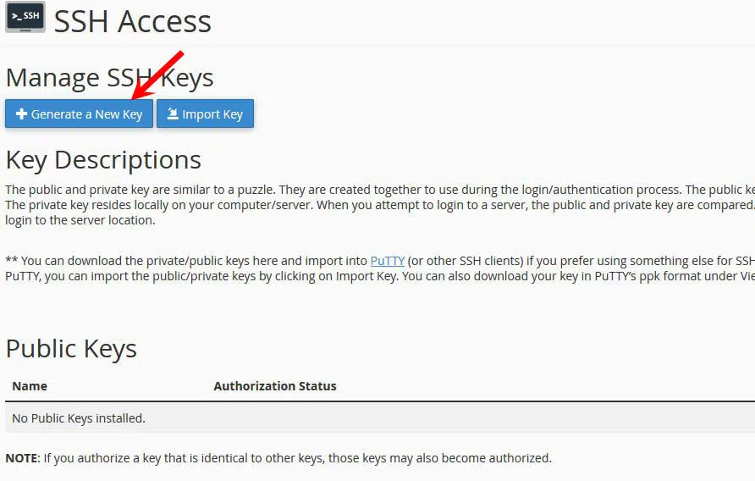The height and width of the screenshot is (481, 755).
Task: Click the Key Descriptions heading
Action: [103, 160]
